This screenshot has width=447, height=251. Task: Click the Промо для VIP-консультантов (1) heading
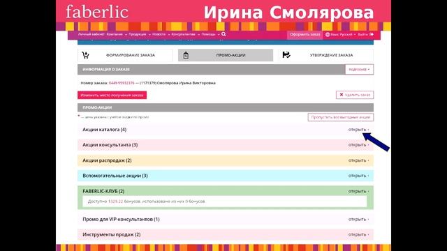121,220
